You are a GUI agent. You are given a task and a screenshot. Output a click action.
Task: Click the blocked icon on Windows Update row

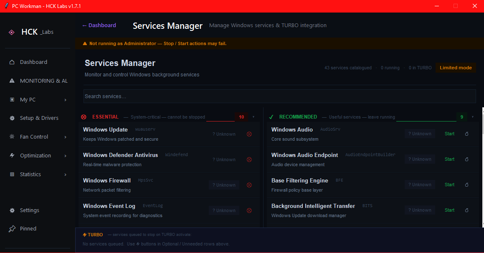click(249, 134)
